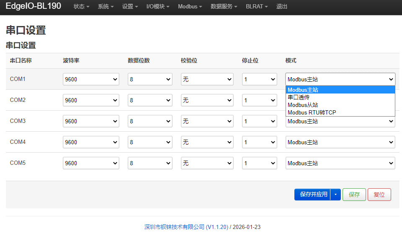Open COM5 data bits dropdown
Screen dimensions: 402x234
(150, 163)
